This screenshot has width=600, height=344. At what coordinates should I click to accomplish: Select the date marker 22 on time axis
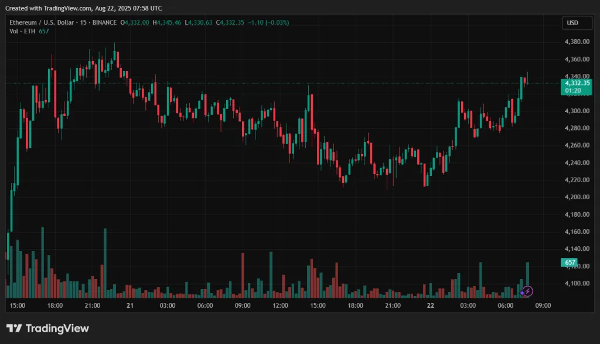431,305
